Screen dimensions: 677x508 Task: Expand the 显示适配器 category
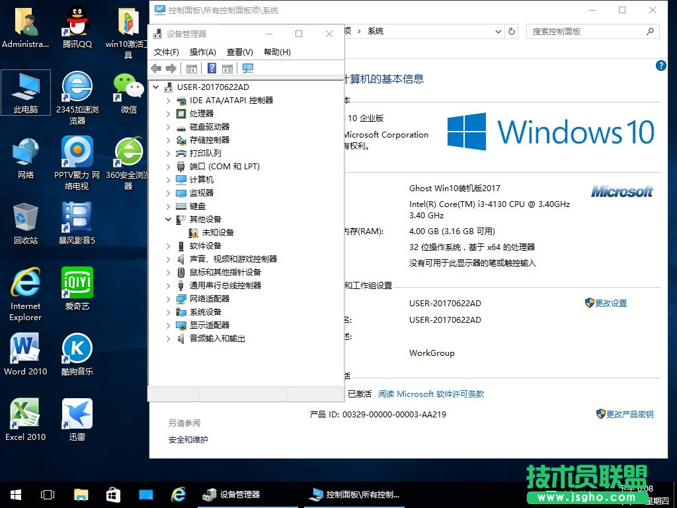[169, 325]
